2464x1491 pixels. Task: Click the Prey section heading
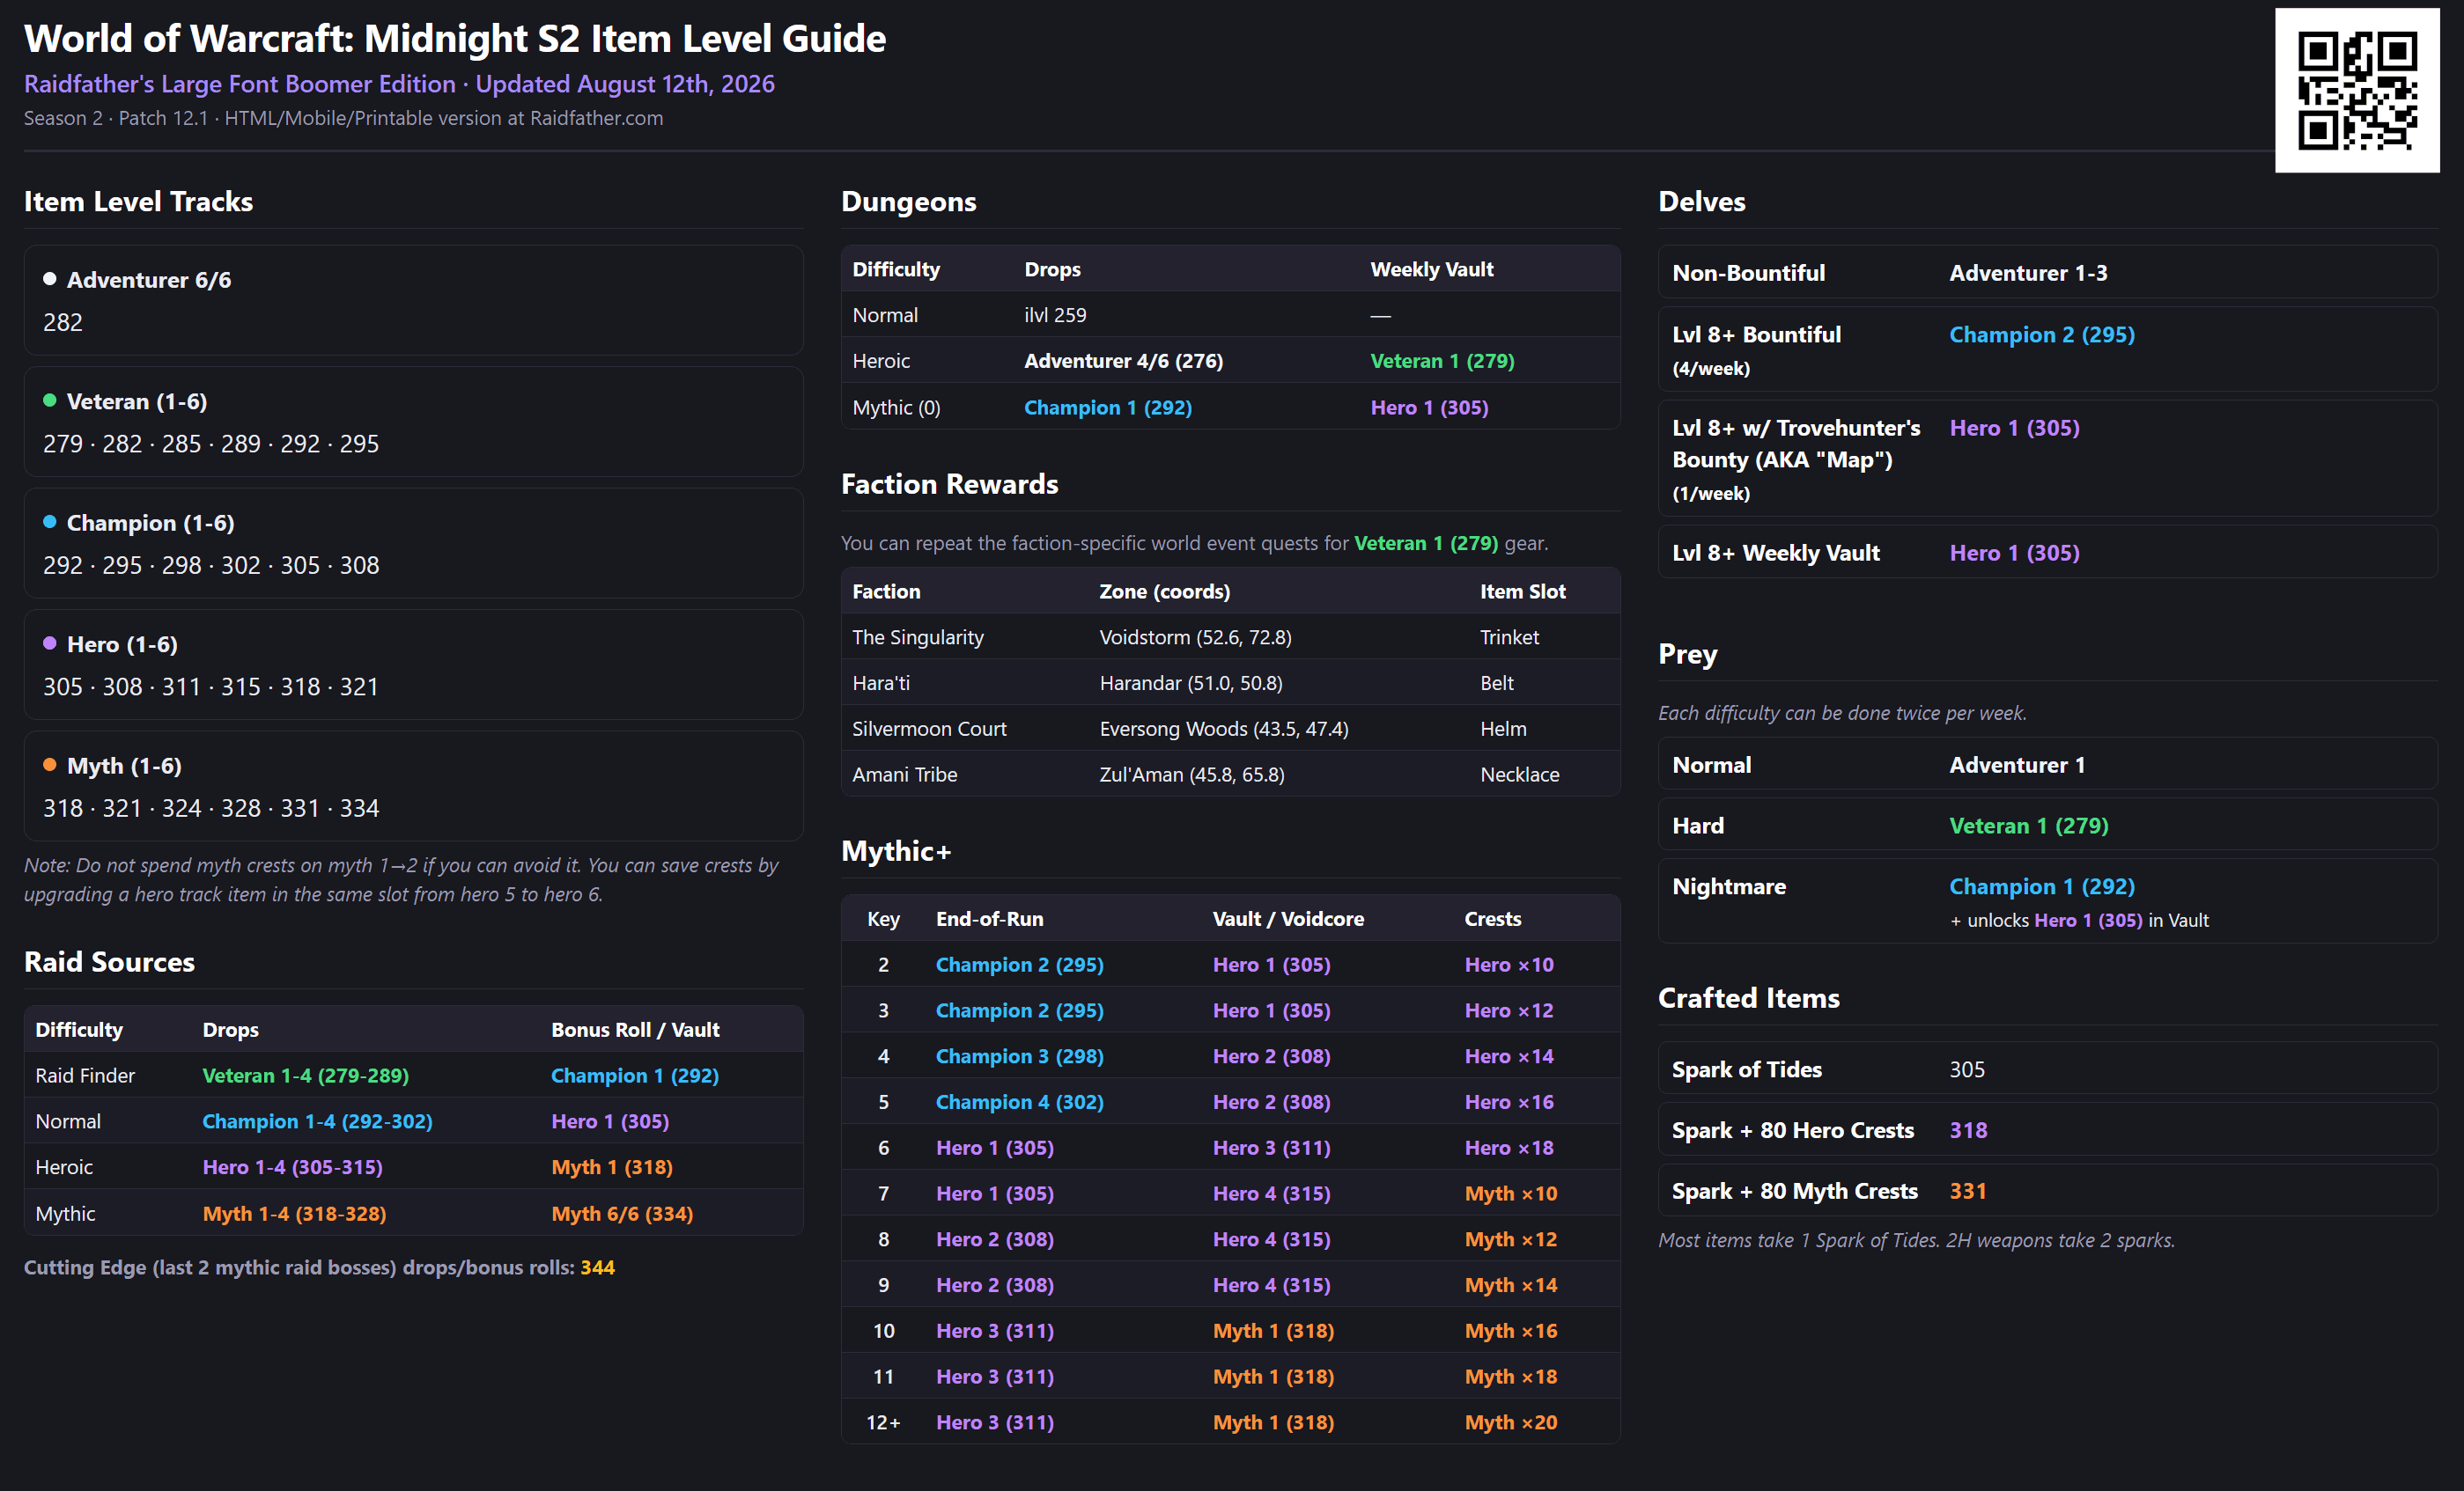(1687, 654)
